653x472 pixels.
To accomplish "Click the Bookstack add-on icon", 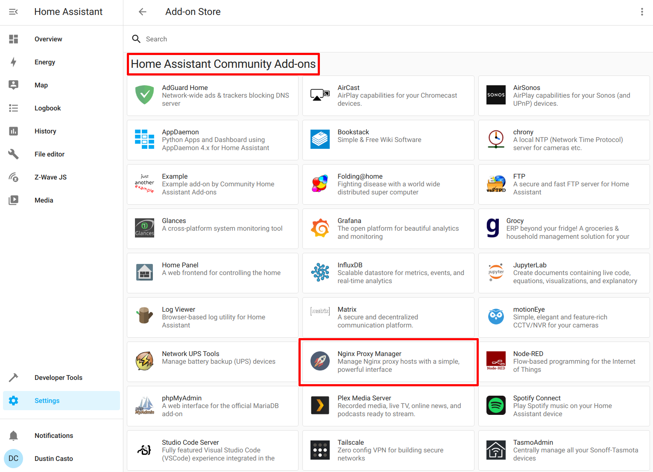I will (x=320, y=140).
